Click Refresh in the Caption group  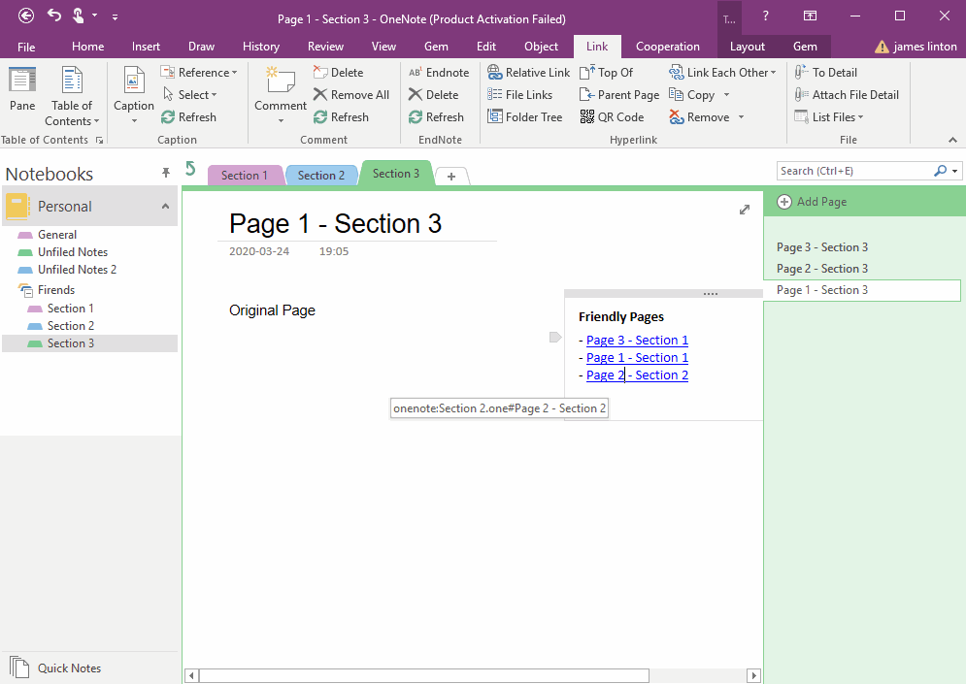[x=189, y=117]
